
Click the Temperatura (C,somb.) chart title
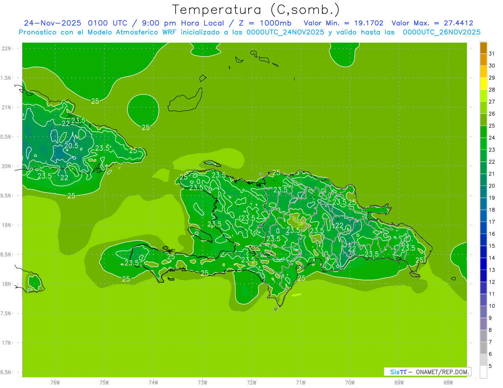click(x=256, y=9)
